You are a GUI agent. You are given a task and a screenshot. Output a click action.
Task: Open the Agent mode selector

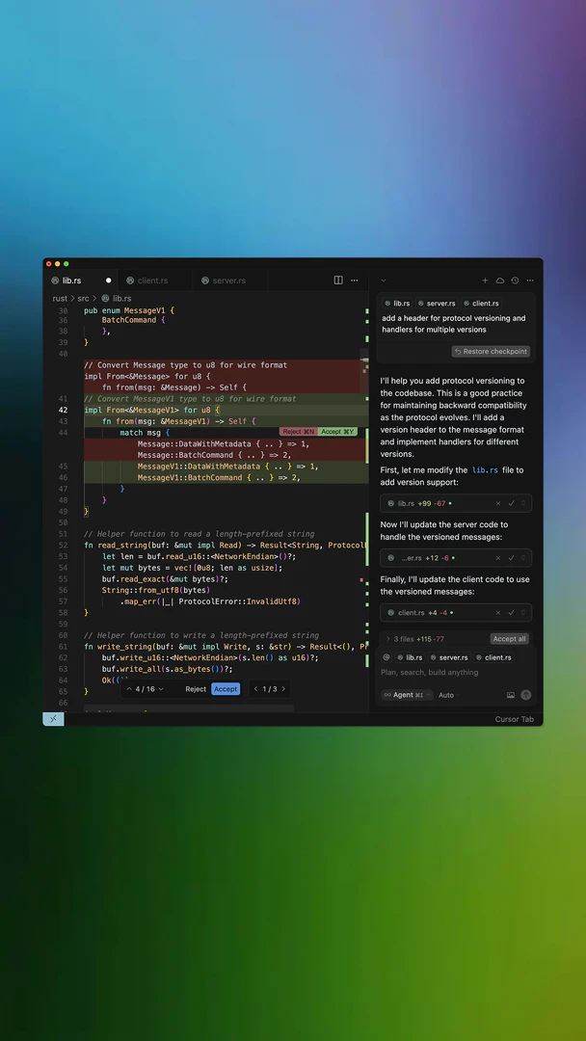(x=402, y=695)
